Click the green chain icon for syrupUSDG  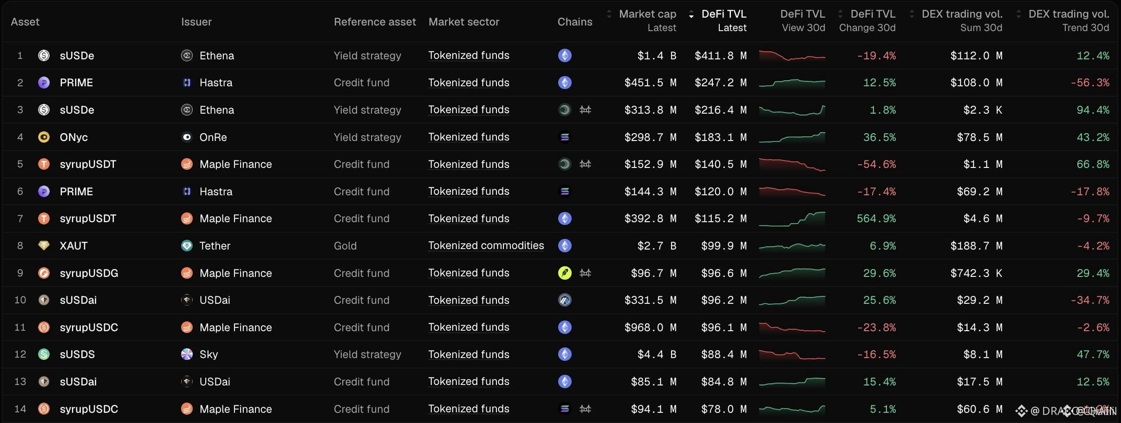click(x=565, y=273)
